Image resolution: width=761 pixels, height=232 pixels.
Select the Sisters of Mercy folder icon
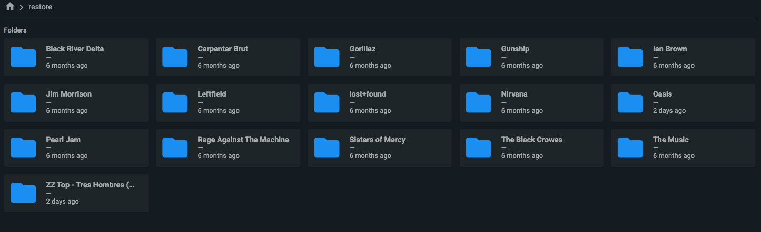[327, 148]
